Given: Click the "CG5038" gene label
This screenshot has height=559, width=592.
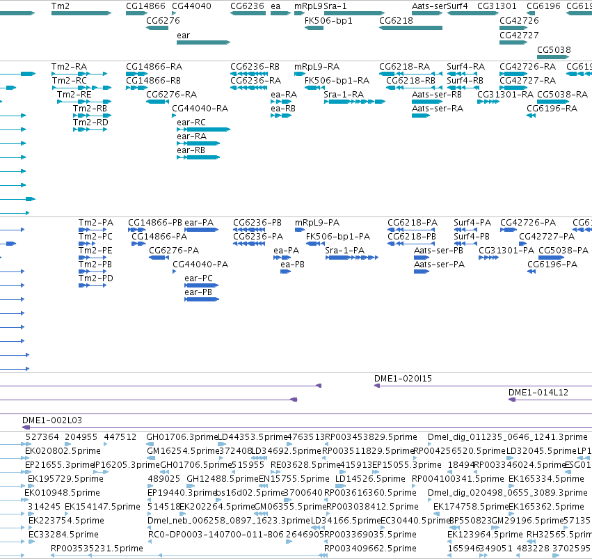Looking at the screenshot, I should tap(554, 50).
